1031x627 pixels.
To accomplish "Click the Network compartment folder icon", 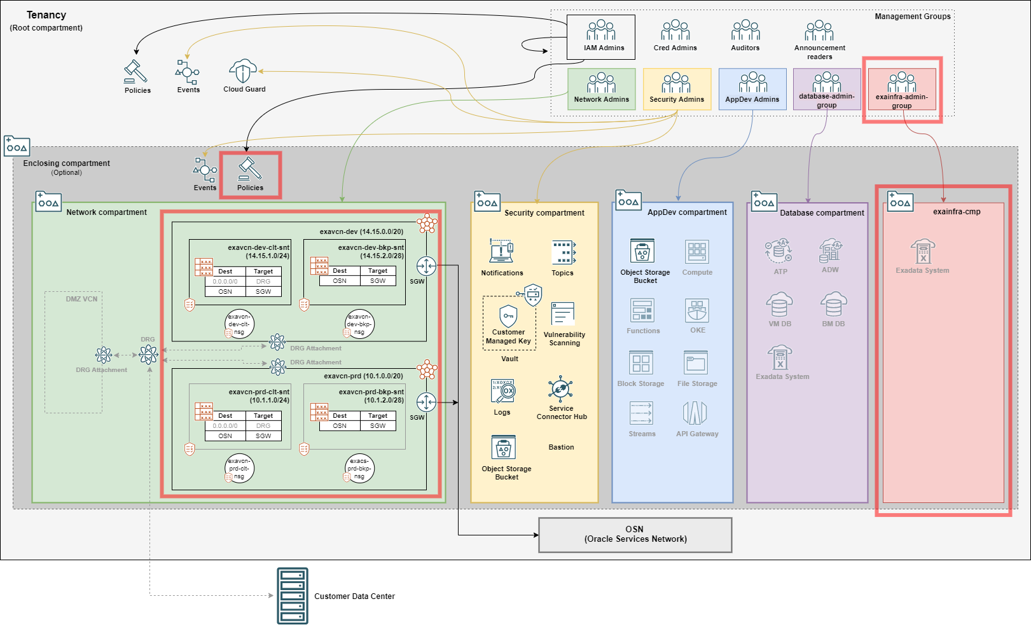I will tap(48, 202).
